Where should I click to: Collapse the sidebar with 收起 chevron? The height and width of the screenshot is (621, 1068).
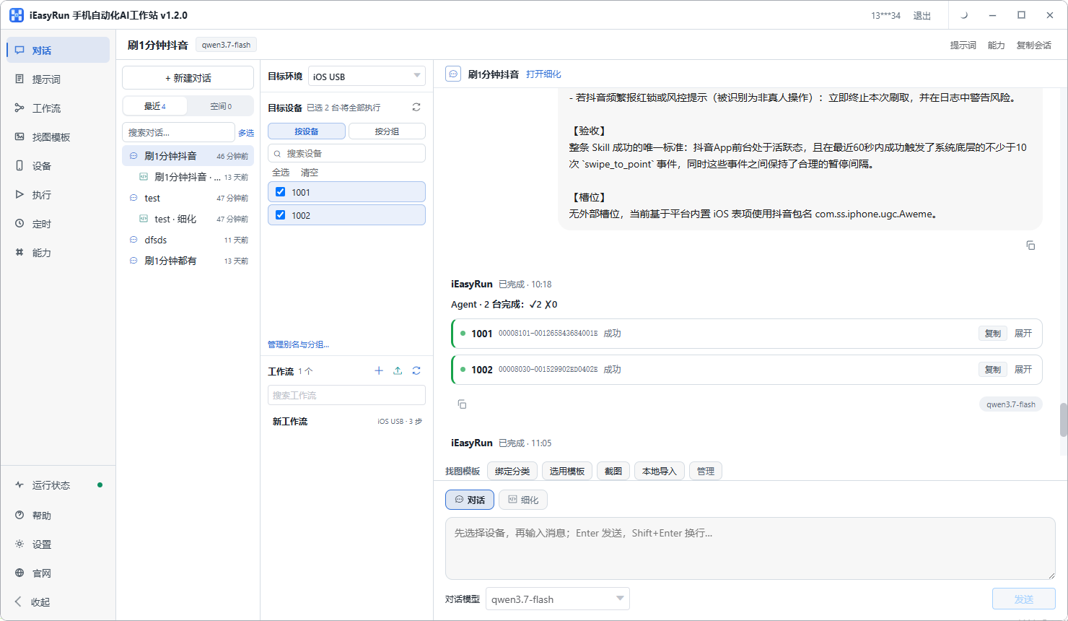tap(19, 602)
